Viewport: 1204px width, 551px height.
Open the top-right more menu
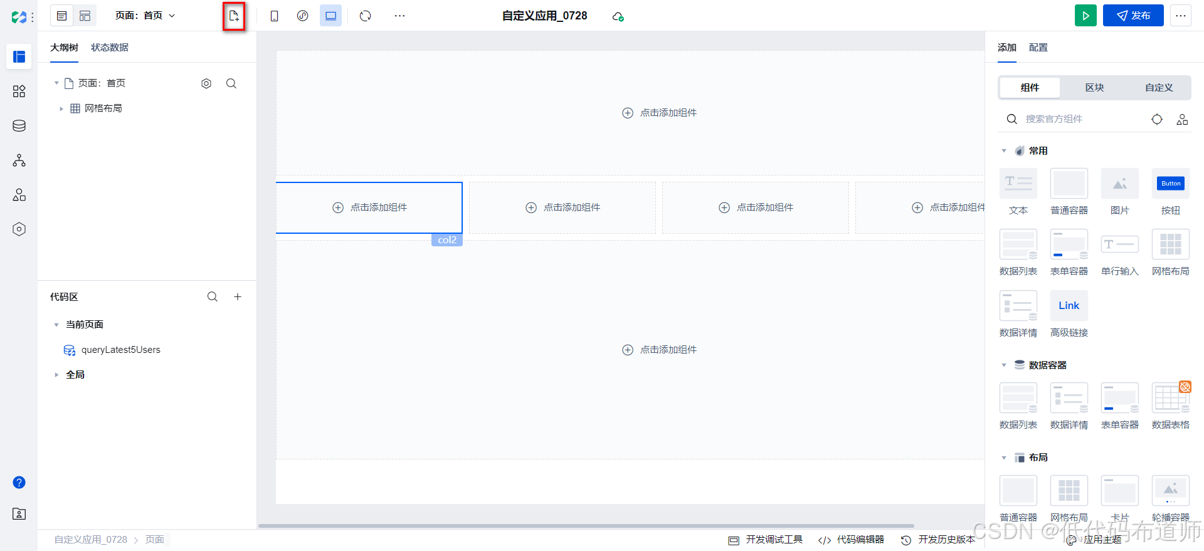tap(1181, 16)
